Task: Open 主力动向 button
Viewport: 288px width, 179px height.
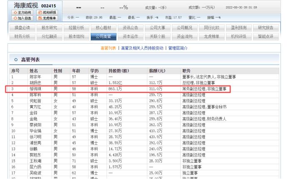Action: pos(22,12)
